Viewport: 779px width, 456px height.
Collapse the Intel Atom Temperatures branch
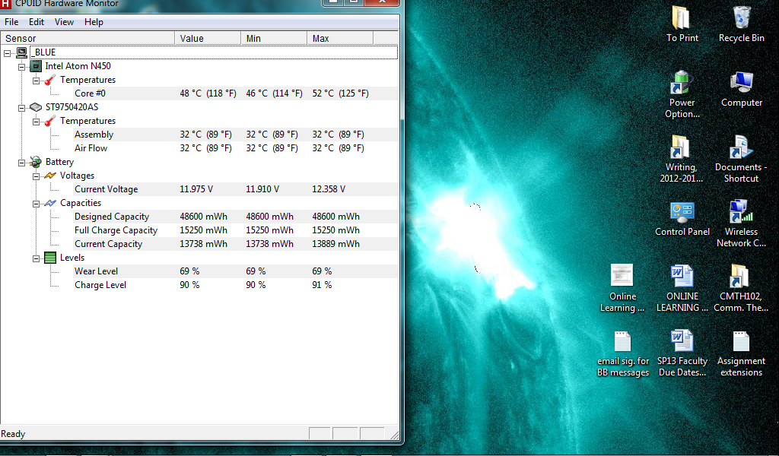[x=36, y=81]
